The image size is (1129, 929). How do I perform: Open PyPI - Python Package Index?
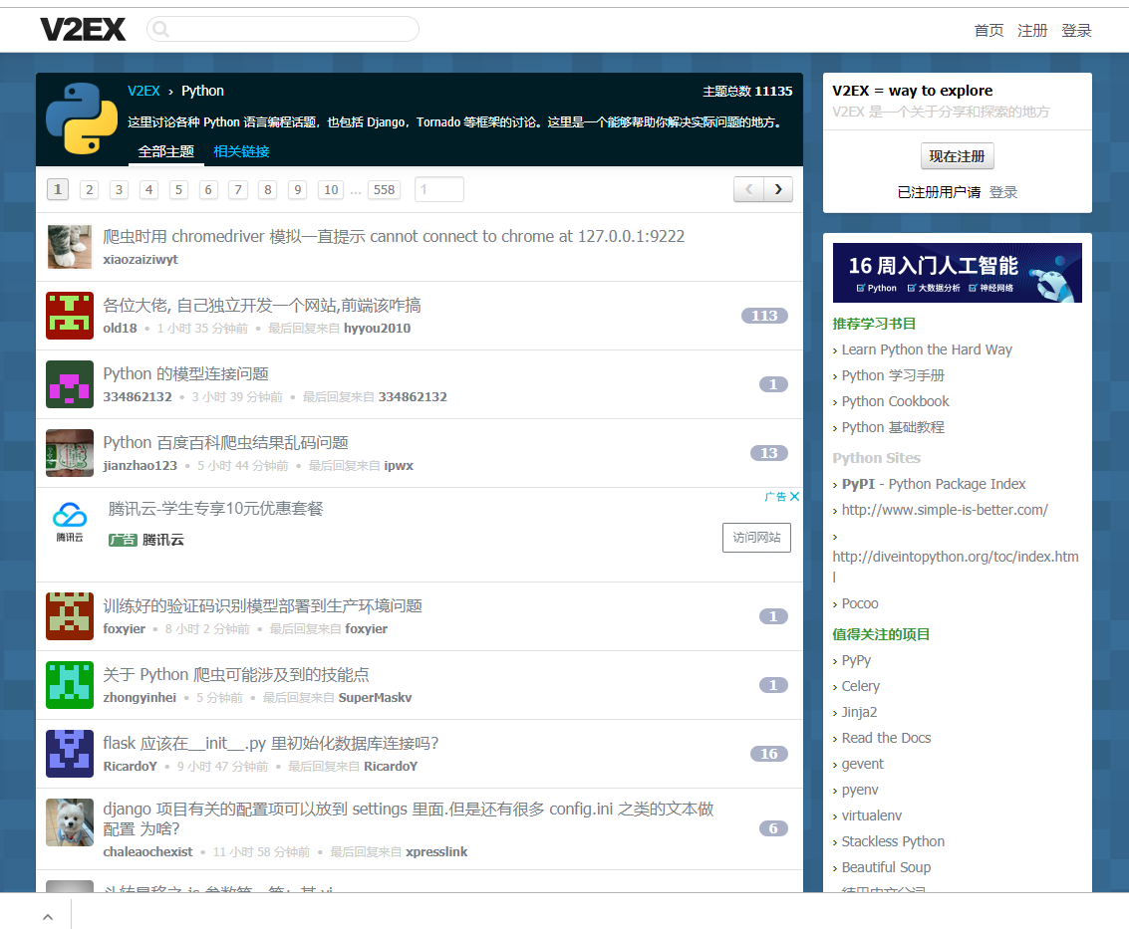click(x=934, y=484)
